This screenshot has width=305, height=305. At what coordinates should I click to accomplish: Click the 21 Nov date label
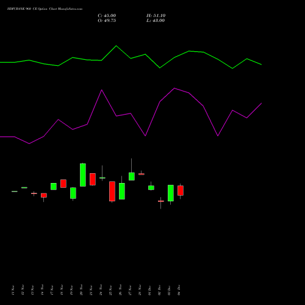click(91, 290)
